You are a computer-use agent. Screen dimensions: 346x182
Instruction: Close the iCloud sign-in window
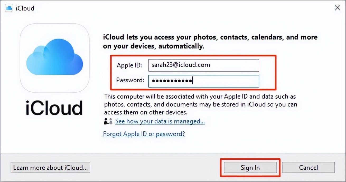pyautogui.click(x=337, y=8)
